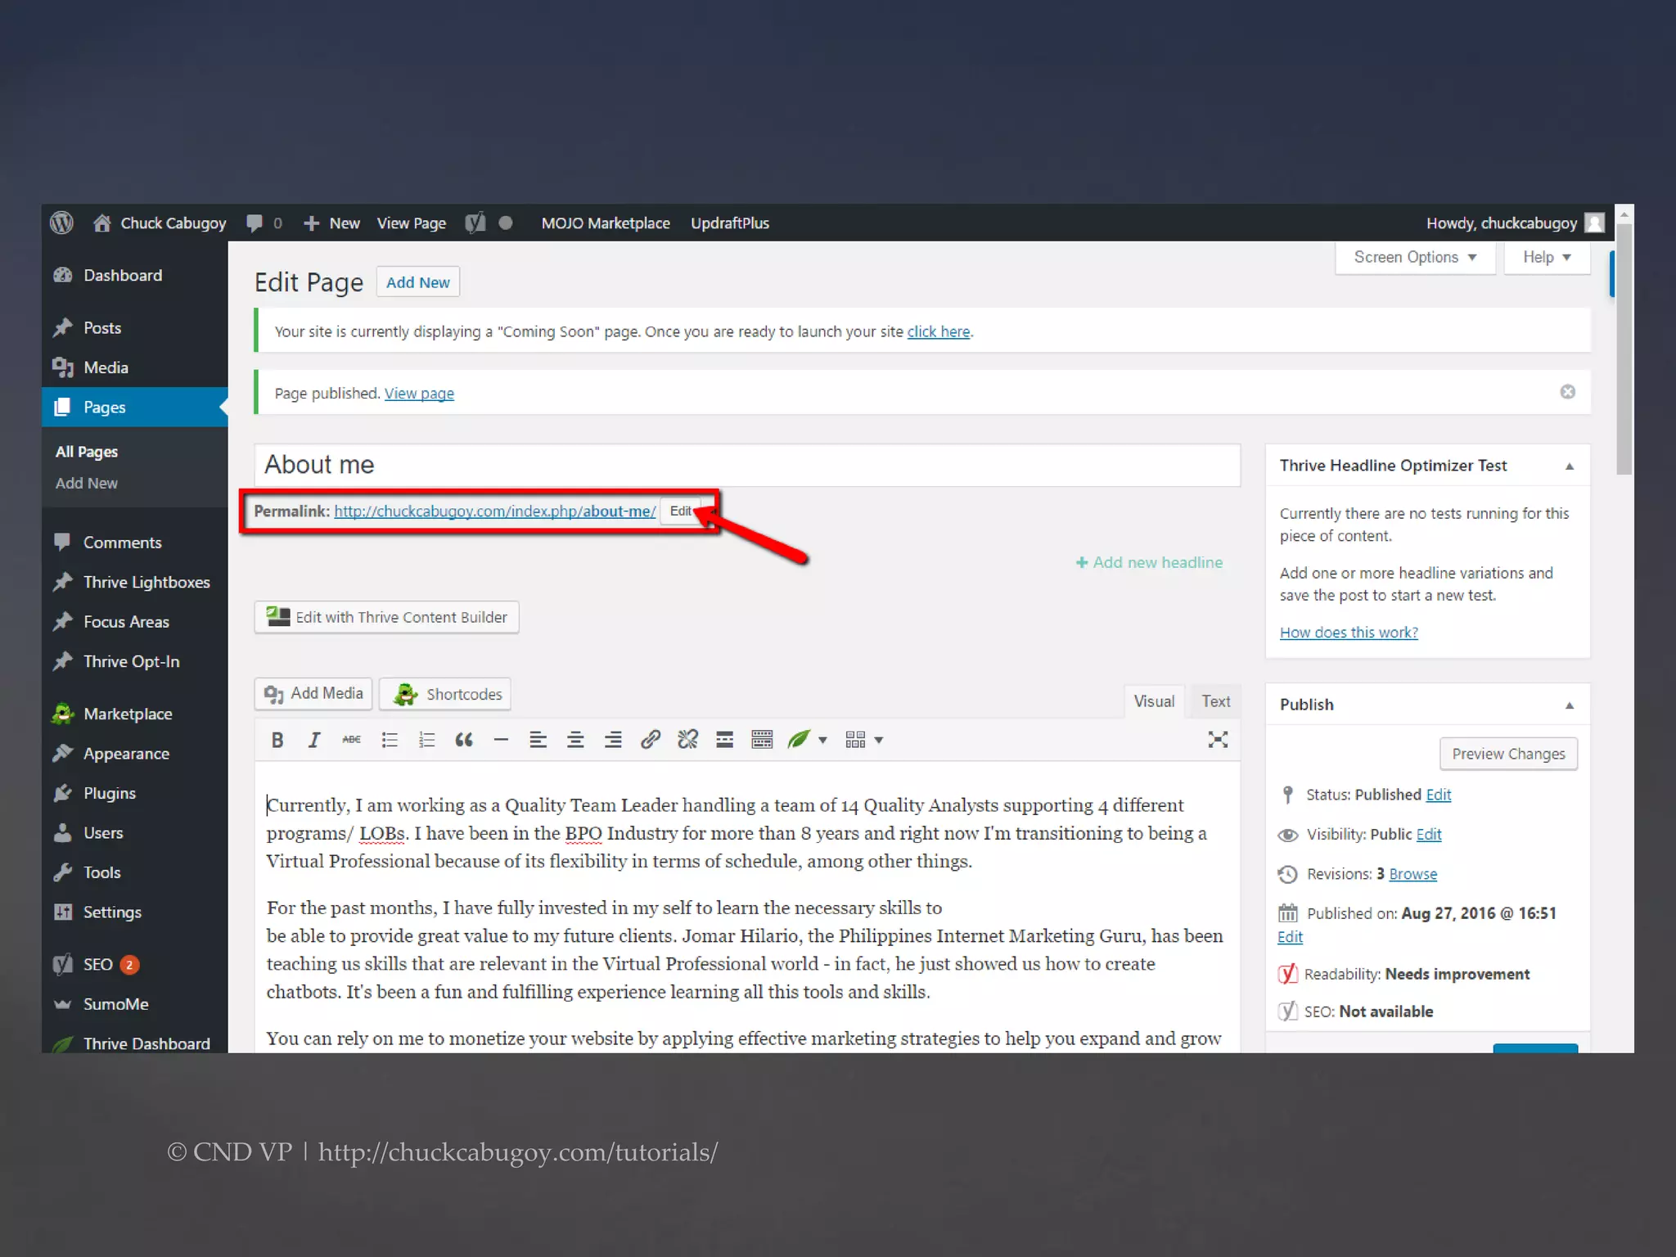
Task: Edit the Visibility setting link
Action: tap(1428, 834)
